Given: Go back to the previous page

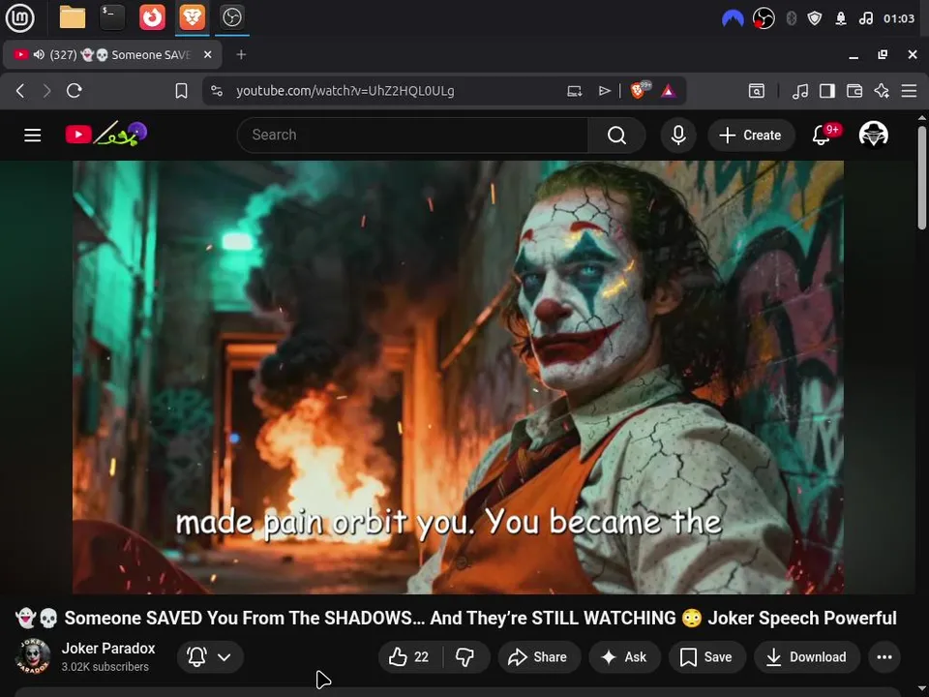Looking at the screenshot, I should click(x=20, y=91).
